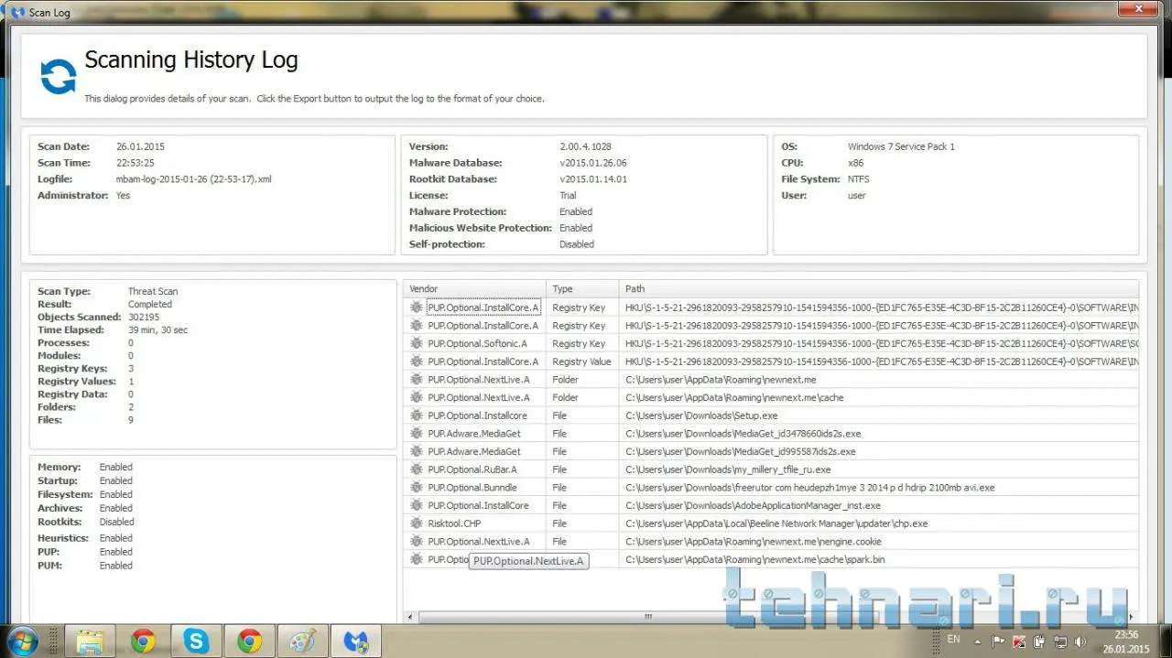Open the Windows Start menu

tap(21, 641)
